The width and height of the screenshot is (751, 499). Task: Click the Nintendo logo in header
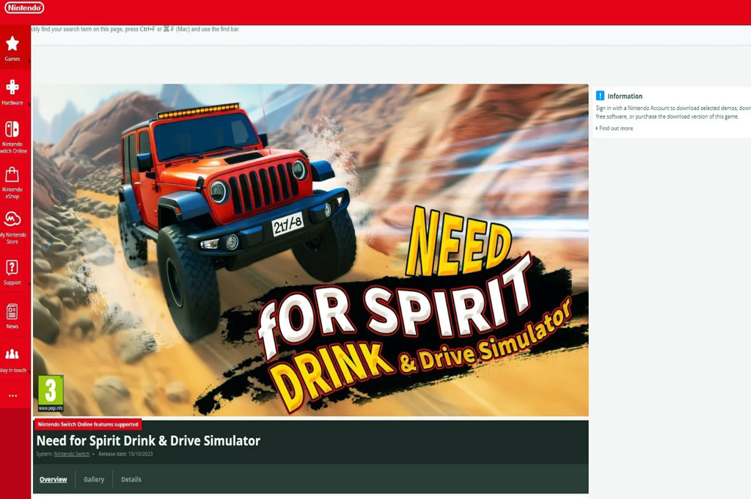[x=24, y=7]
